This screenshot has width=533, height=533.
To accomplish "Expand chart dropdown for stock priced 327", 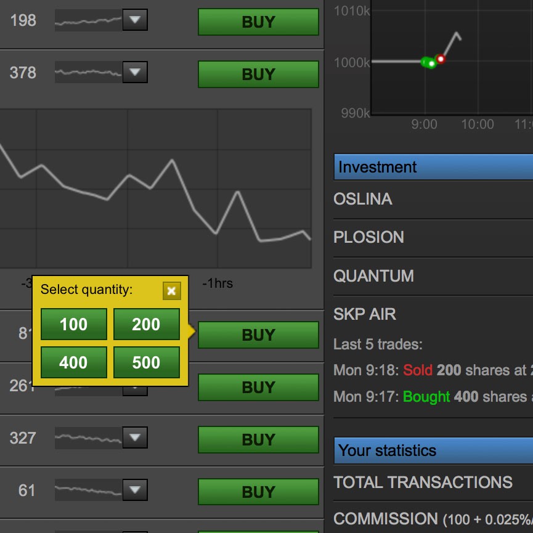I will click(135, 439).
